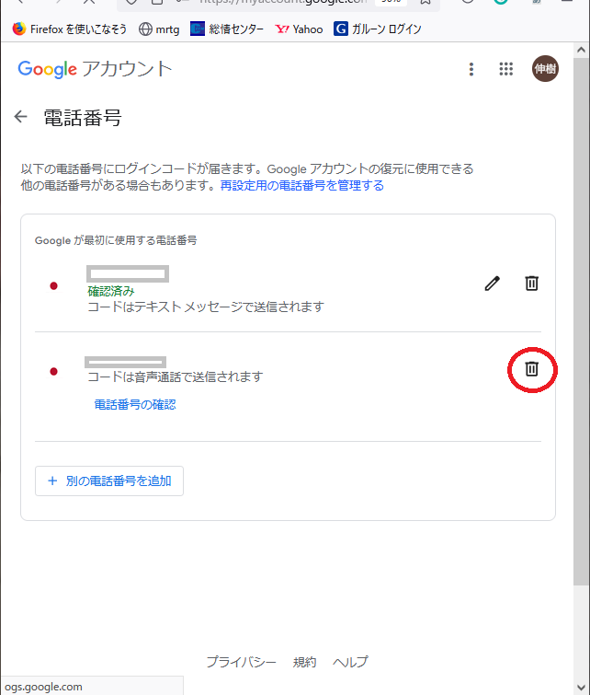Click the scrollbar up arrow
590x695 pixels.
tap(581, 50)
